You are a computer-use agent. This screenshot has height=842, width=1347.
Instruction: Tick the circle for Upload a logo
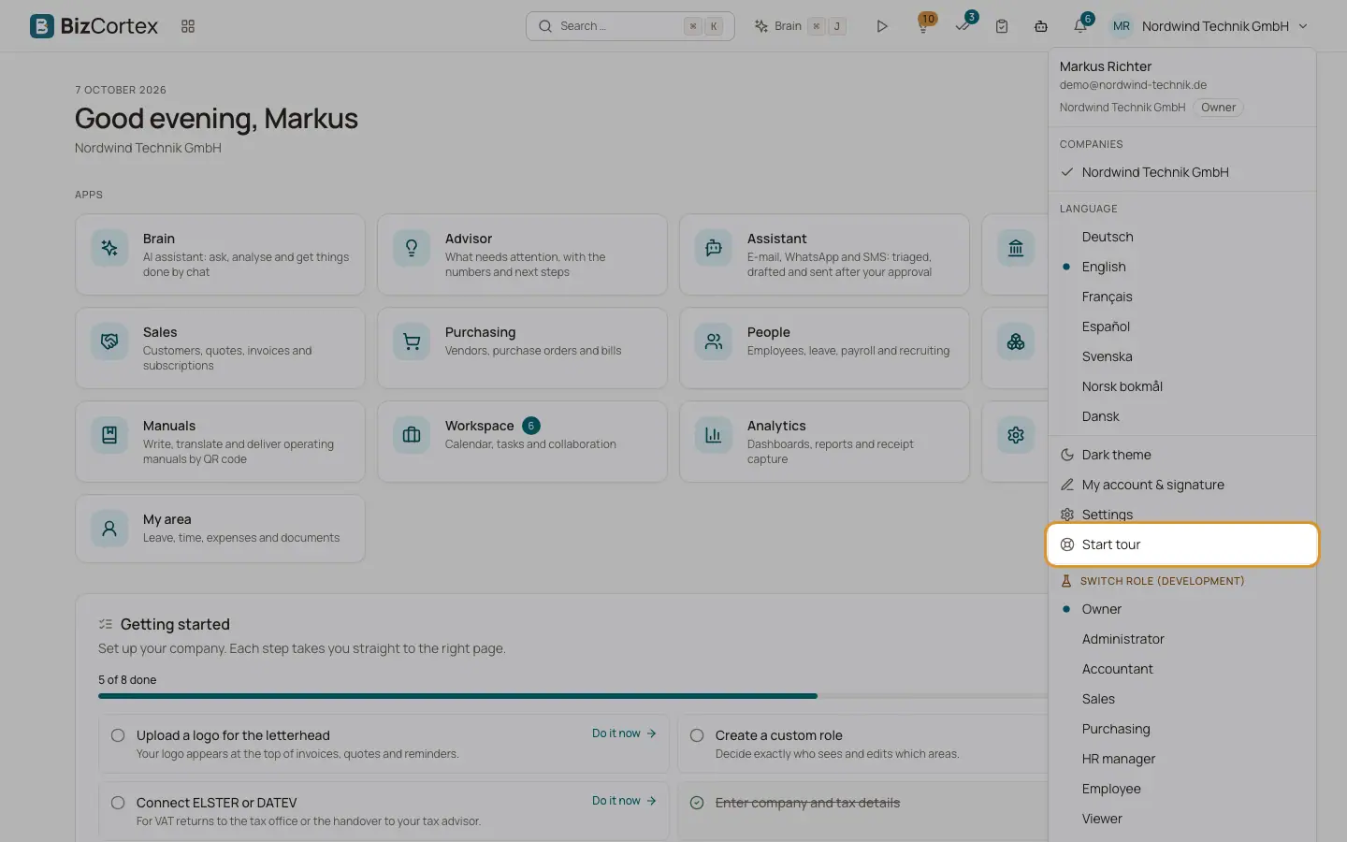[118, 735]
